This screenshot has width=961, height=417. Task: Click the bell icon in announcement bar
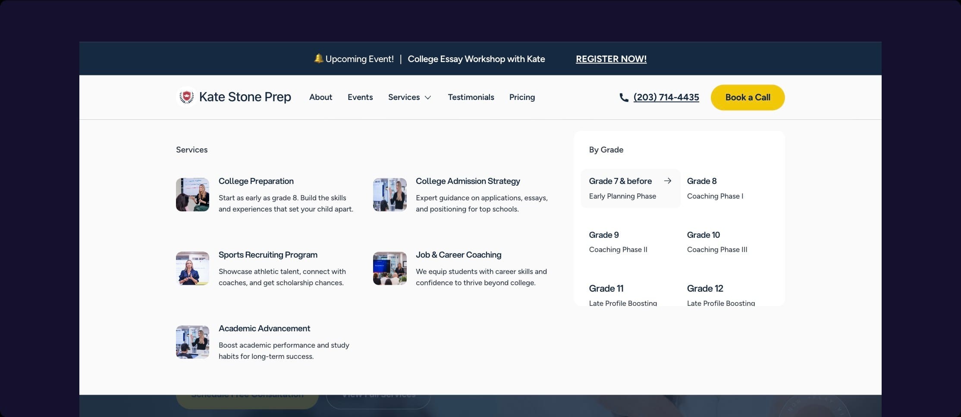pyautogui.click(x=318, y=59)
